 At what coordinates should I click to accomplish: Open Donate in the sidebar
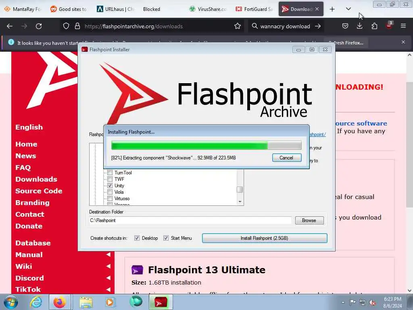pos(29,226)
